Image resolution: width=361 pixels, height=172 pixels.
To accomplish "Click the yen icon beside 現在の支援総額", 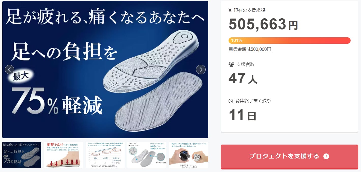I will (230, 10).
